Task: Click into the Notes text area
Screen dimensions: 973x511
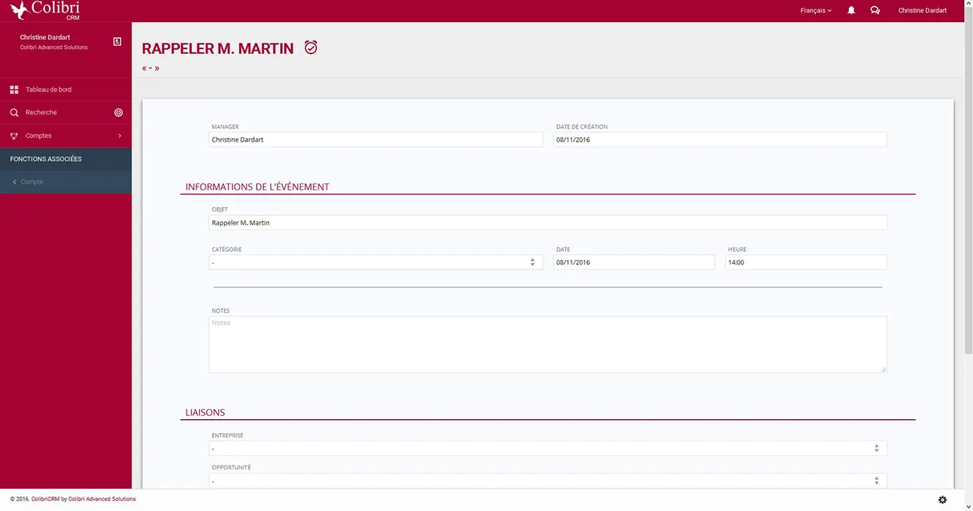Action: click(547, 344)
